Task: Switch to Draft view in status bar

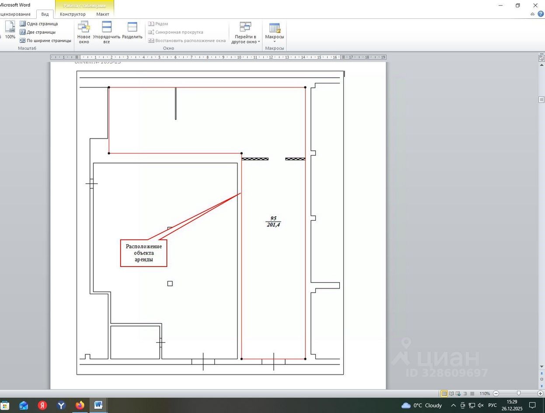Action: point(472,393)
